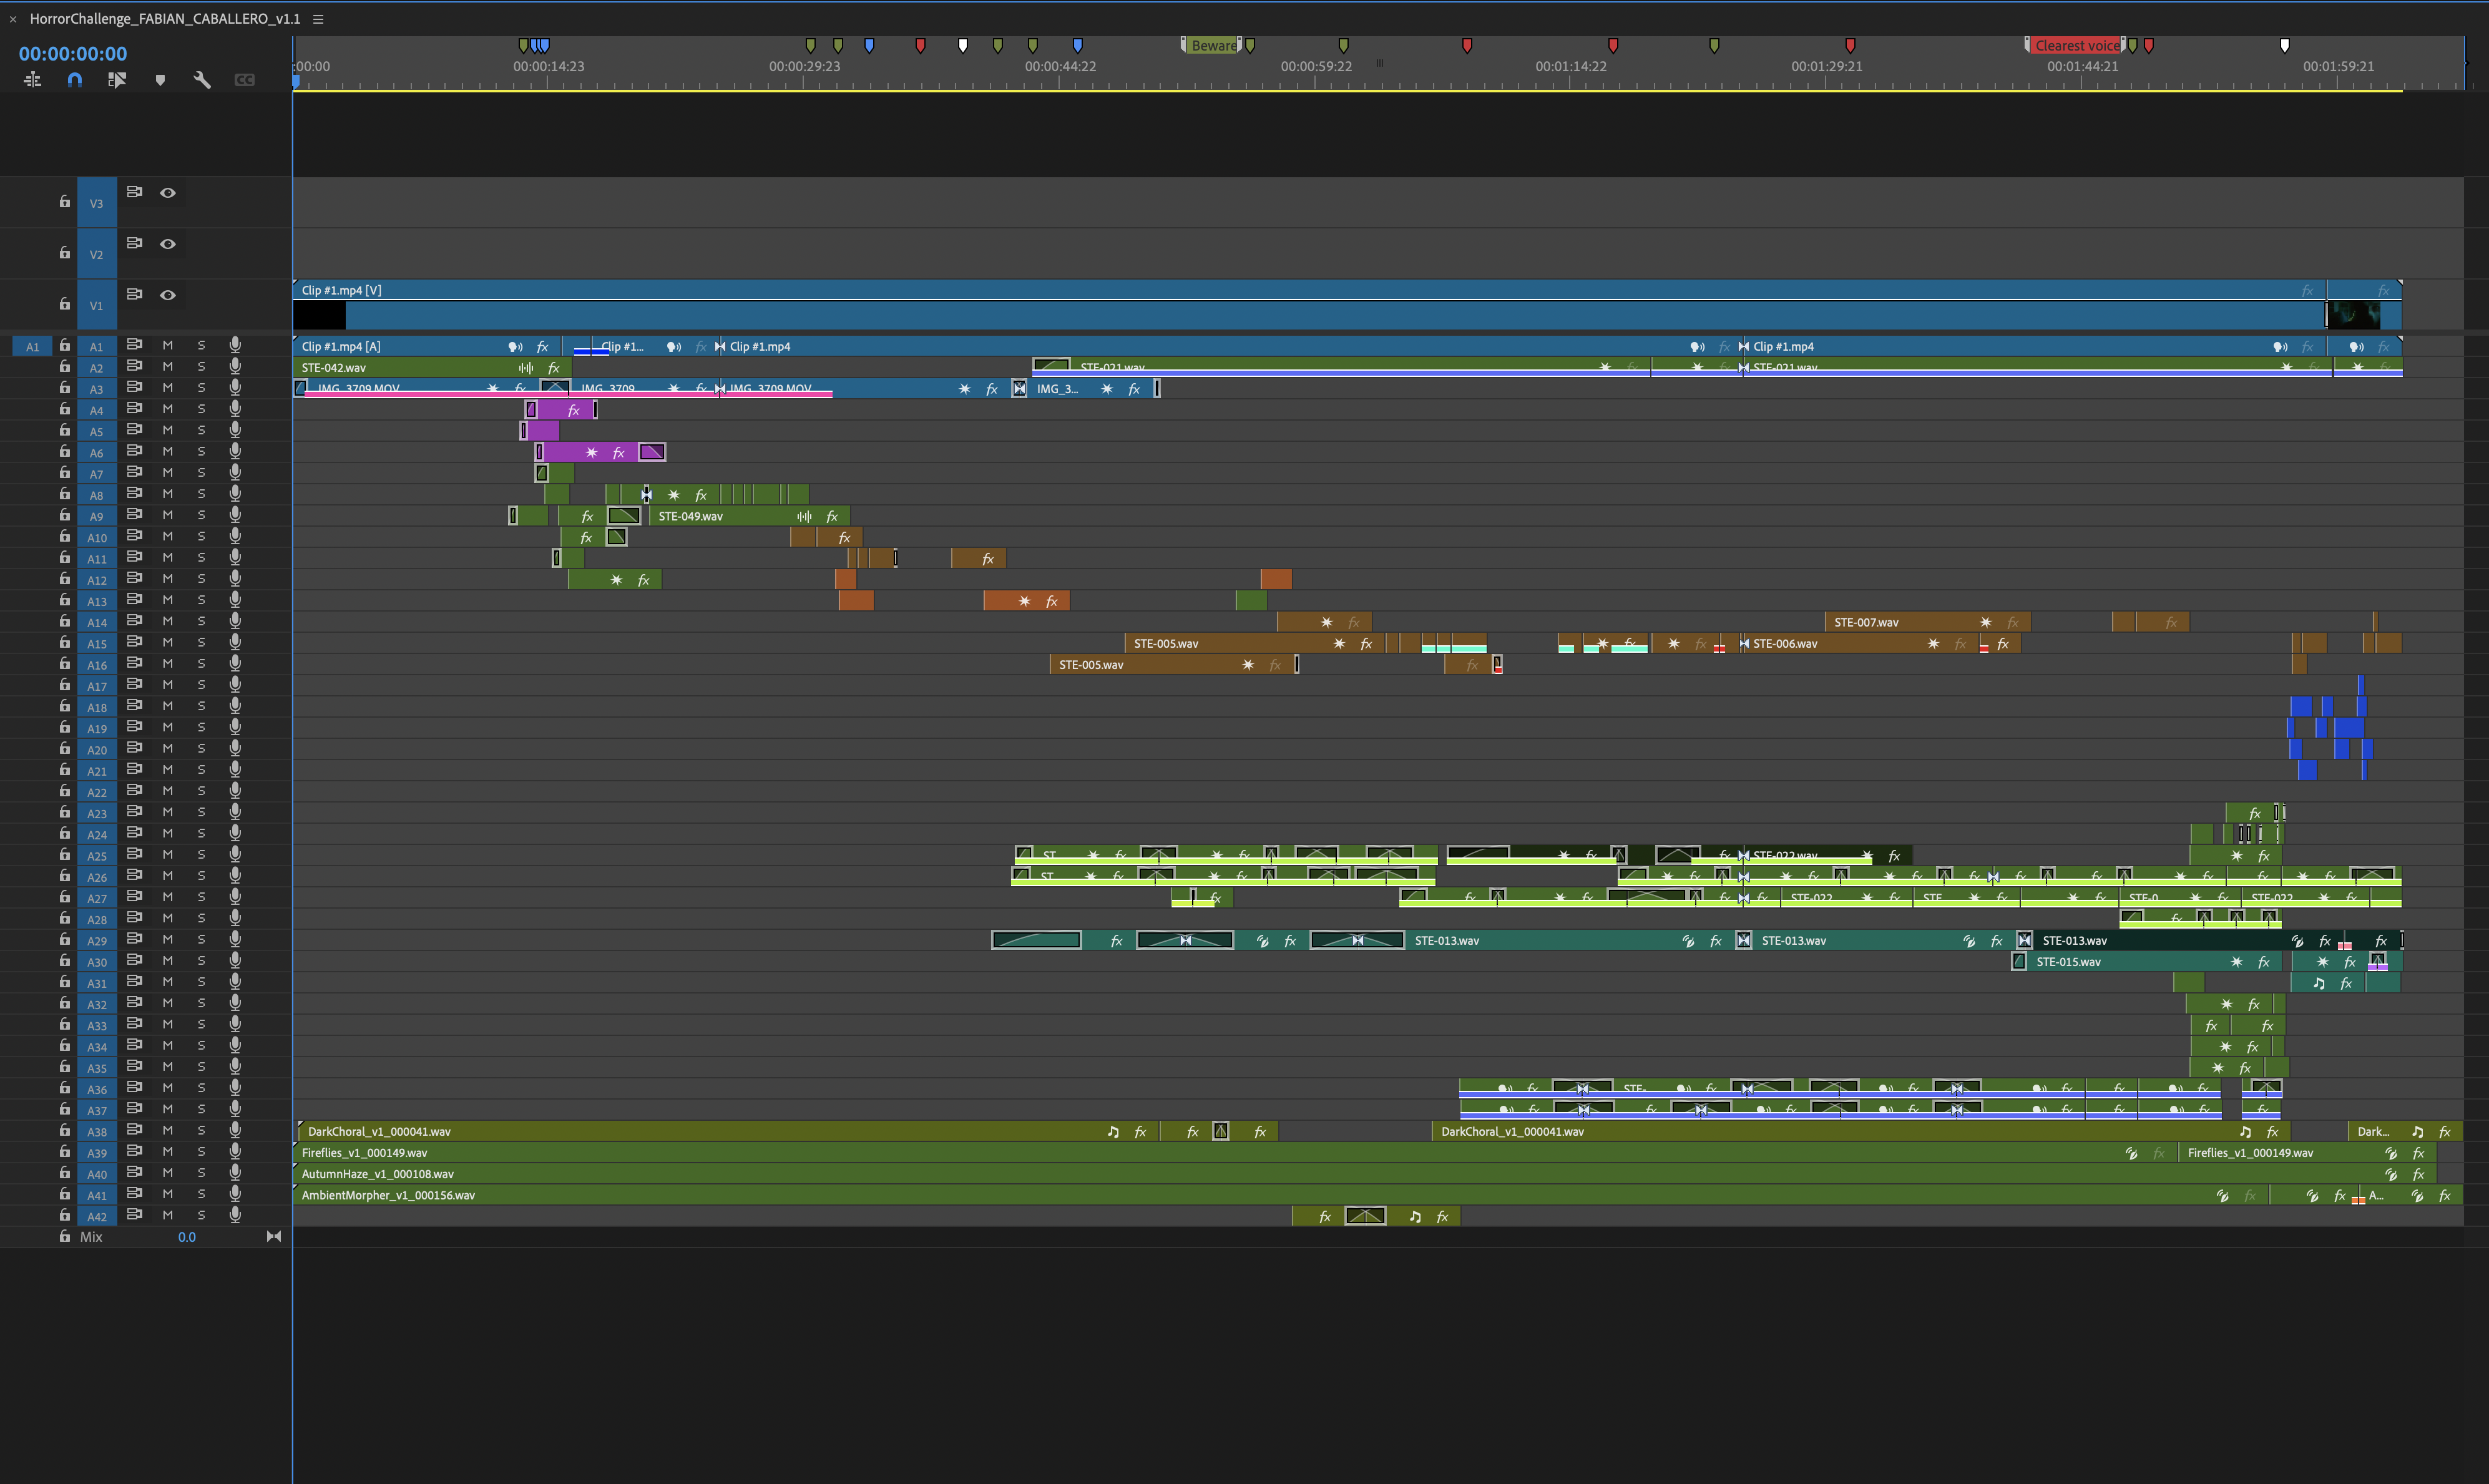The height and width of the screenshot is (1484, 2489).
Task: Open the sequence panel hamburger menu
Action: (x=318, y=19)
